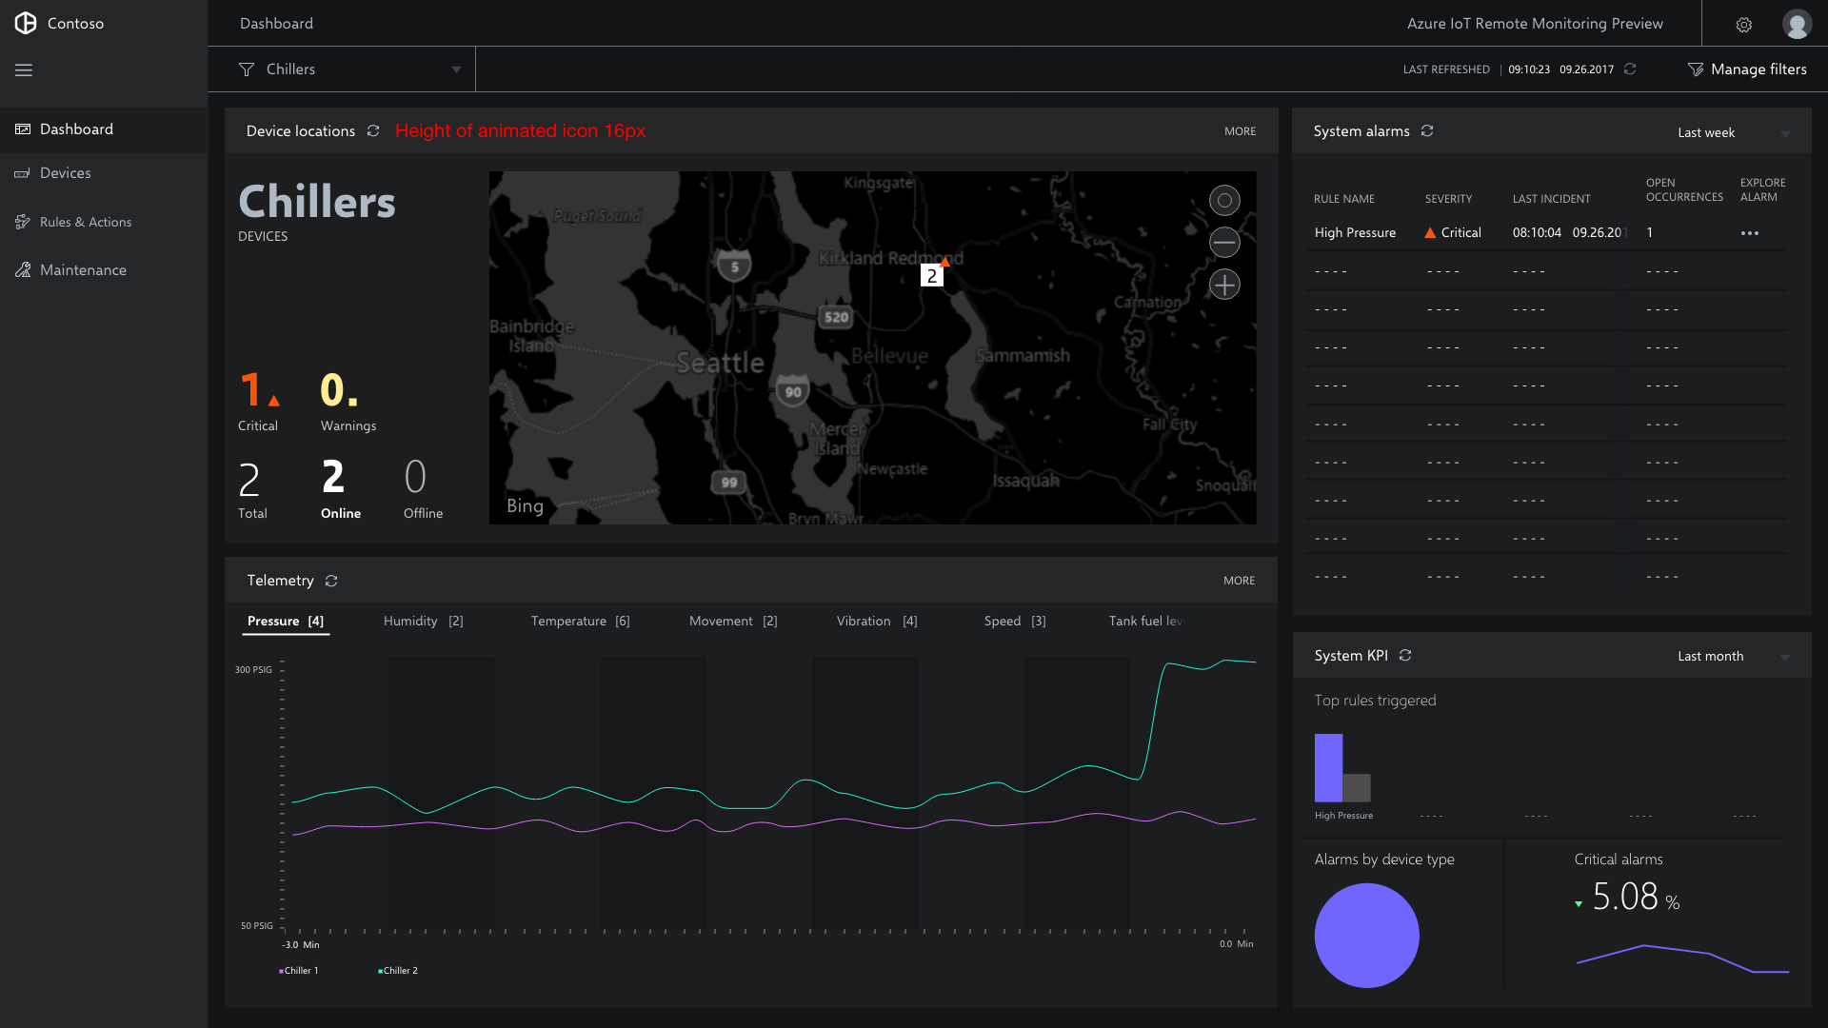The height and width of the screenshot is (1028, 1828).
Task: Click Manage filters button
Action: [1747, 69]
